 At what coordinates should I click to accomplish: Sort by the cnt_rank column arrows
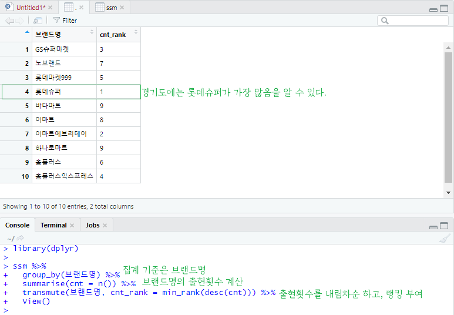point(136,32)
